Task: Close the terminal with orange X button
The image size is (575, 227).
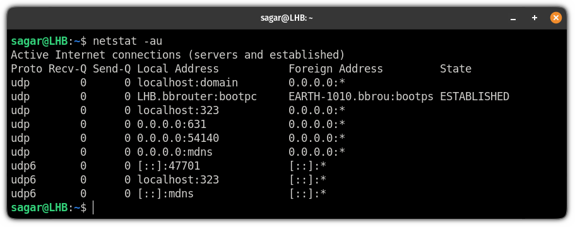Action: point(556,18)
